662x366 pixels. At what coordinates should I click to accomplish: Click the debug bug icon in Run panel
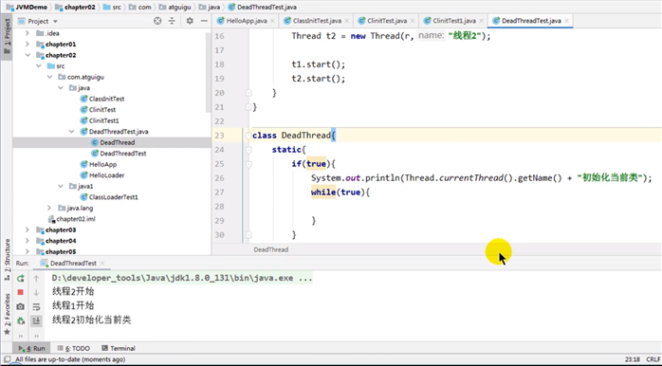(20, 320)
